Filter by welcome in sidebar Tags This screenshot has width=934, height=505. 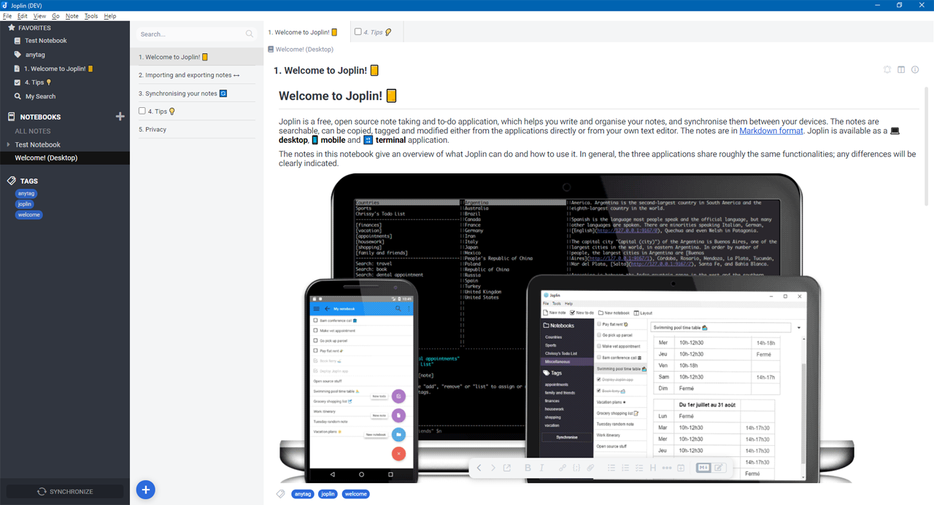(x=29, y=215)
